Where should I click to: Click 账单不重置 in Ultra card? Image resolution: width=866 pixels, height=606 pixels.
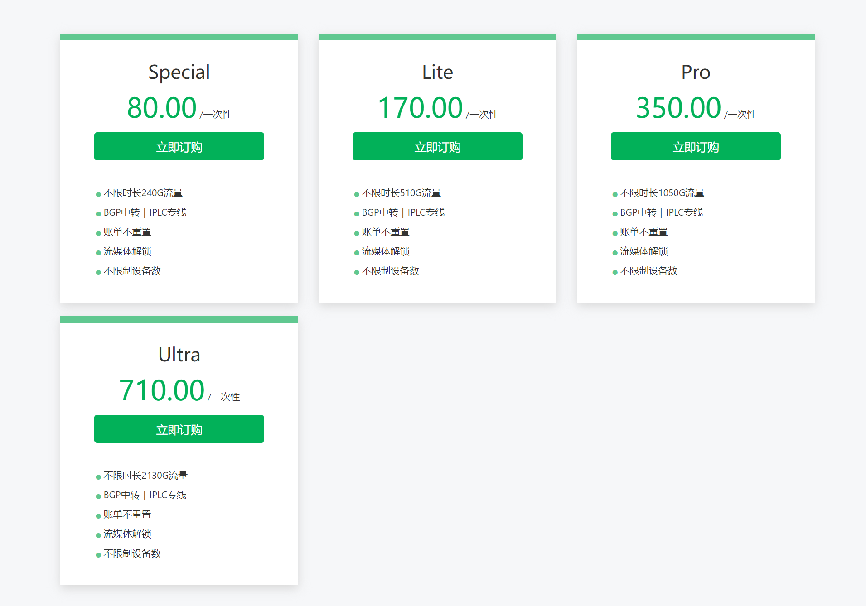point(127,515)
